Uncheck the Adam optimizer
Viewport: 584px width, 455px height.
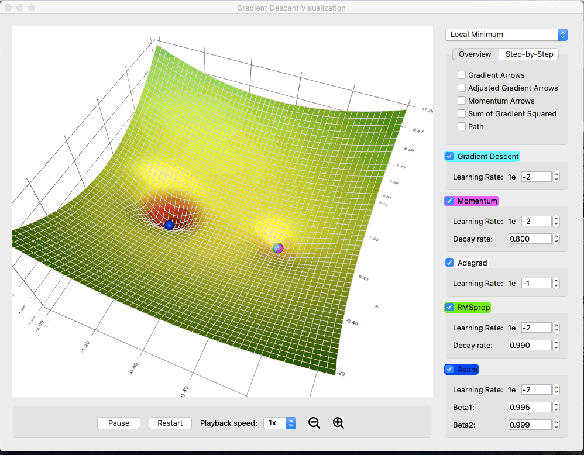click(x=449, y=369)
